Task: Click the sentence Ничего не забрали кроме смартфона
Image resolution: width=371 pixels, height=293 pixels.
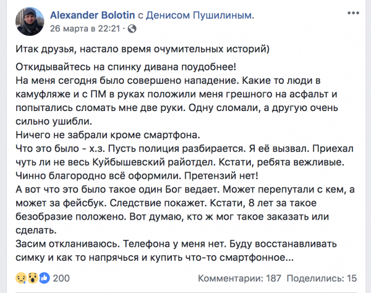Action: [108, 135]
